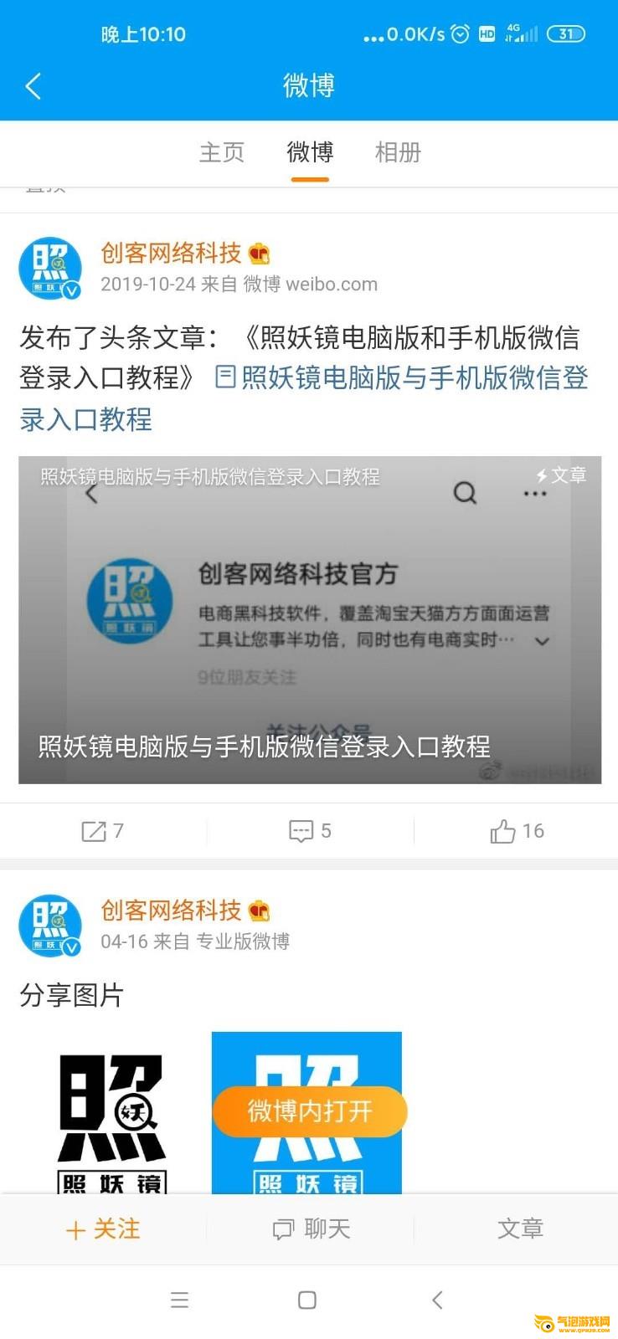Tap the back arrow in header
This screenshot has height=1339, width=618.
[x=33, y=85]
